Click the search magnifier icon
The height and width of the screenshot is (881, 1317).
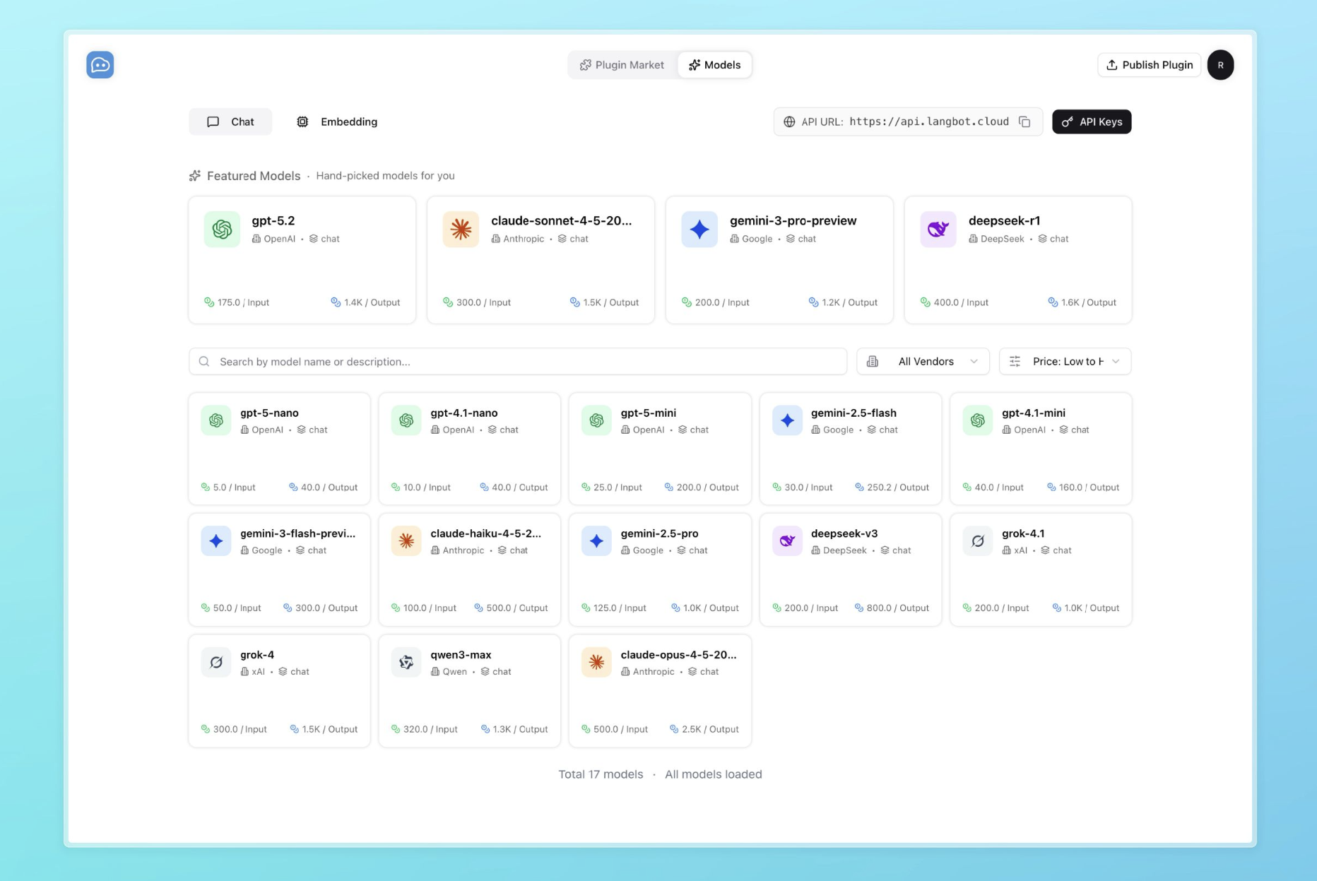204,362
